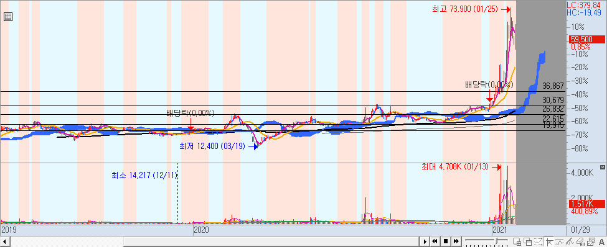Click the dotted chart range icon
The image size is (607, 247).
point(538,241)
